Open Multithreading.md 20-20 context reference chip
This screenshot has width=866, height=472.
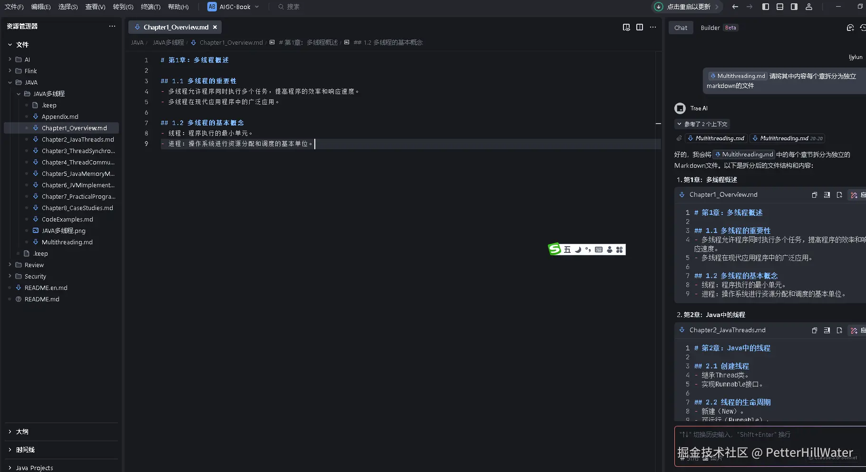coord(787,138)
